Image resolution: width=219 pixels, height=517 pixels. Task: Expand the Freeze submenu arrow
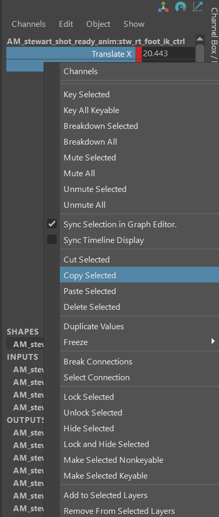213,341
